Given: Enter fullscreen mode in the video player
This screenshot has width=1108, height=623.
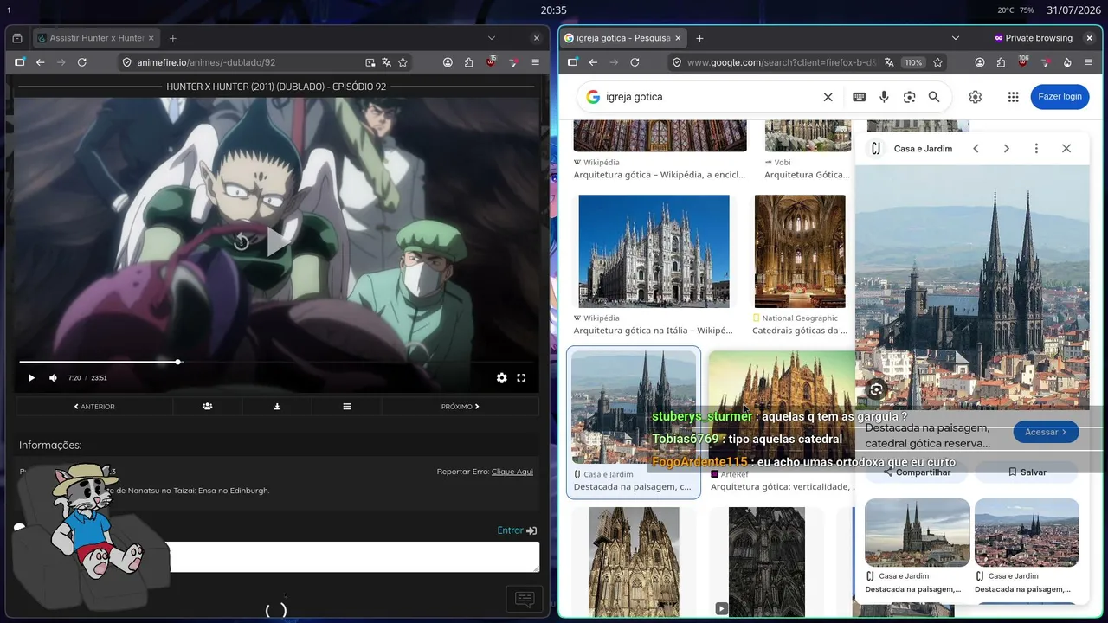Looking at the screenshot, I should point(521,378).
